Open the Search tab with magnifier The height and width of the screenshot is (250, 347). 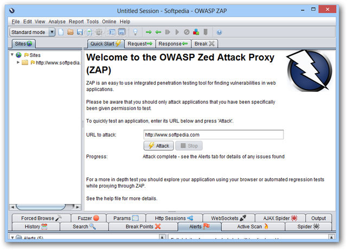tap(84, 227)
